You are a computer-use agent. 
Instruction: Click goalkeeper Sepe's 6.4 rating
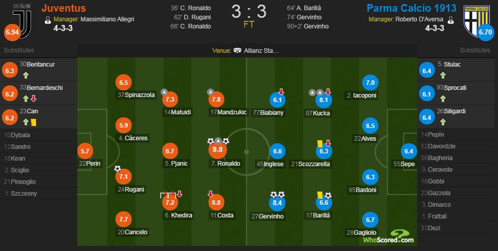pos(408,151)
